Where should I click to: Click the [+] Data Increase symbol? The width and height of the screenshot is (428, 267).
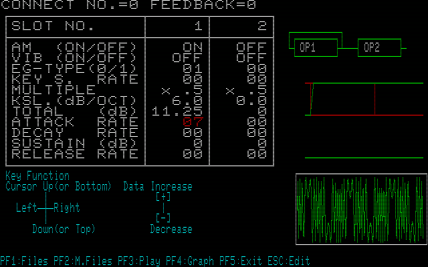[x=163, y=197]
